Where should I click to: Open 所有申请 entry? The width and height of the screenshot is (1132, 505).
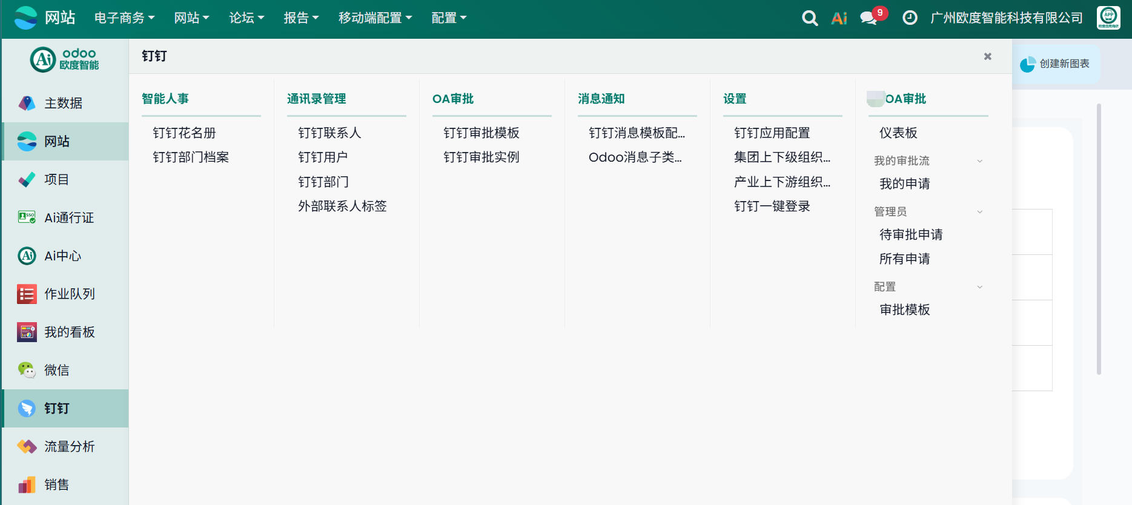[x=905, y=259]
